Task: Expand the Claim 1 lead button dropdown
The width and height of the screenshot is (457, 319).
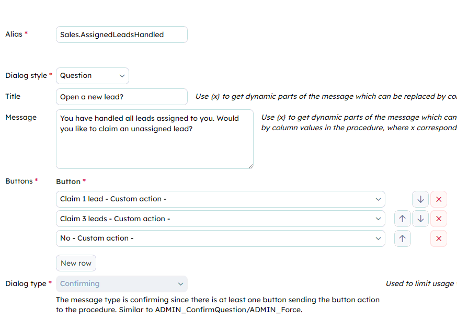Action: tap(221, 199)
